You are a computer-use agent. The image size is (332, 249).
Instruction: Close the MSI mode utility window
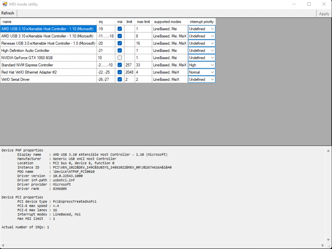(x=324, y=4)
